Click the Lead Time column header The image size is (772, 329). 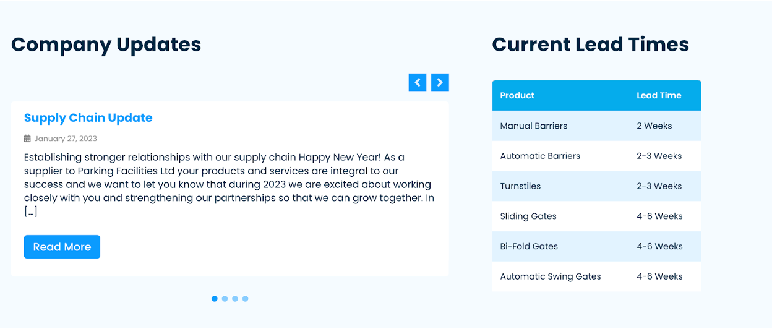659,95
